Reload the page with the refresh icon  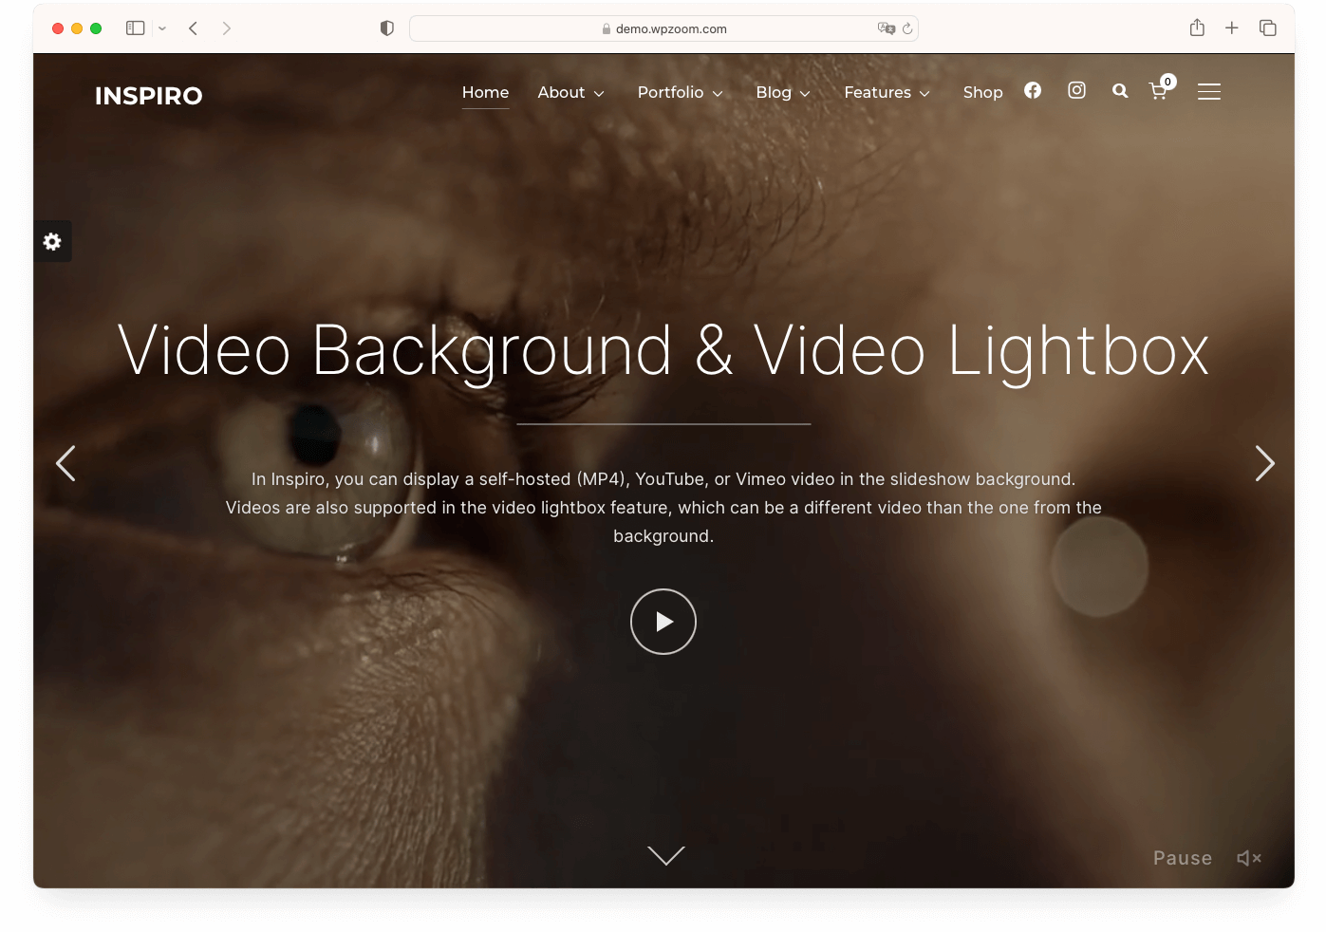[907, 29]
